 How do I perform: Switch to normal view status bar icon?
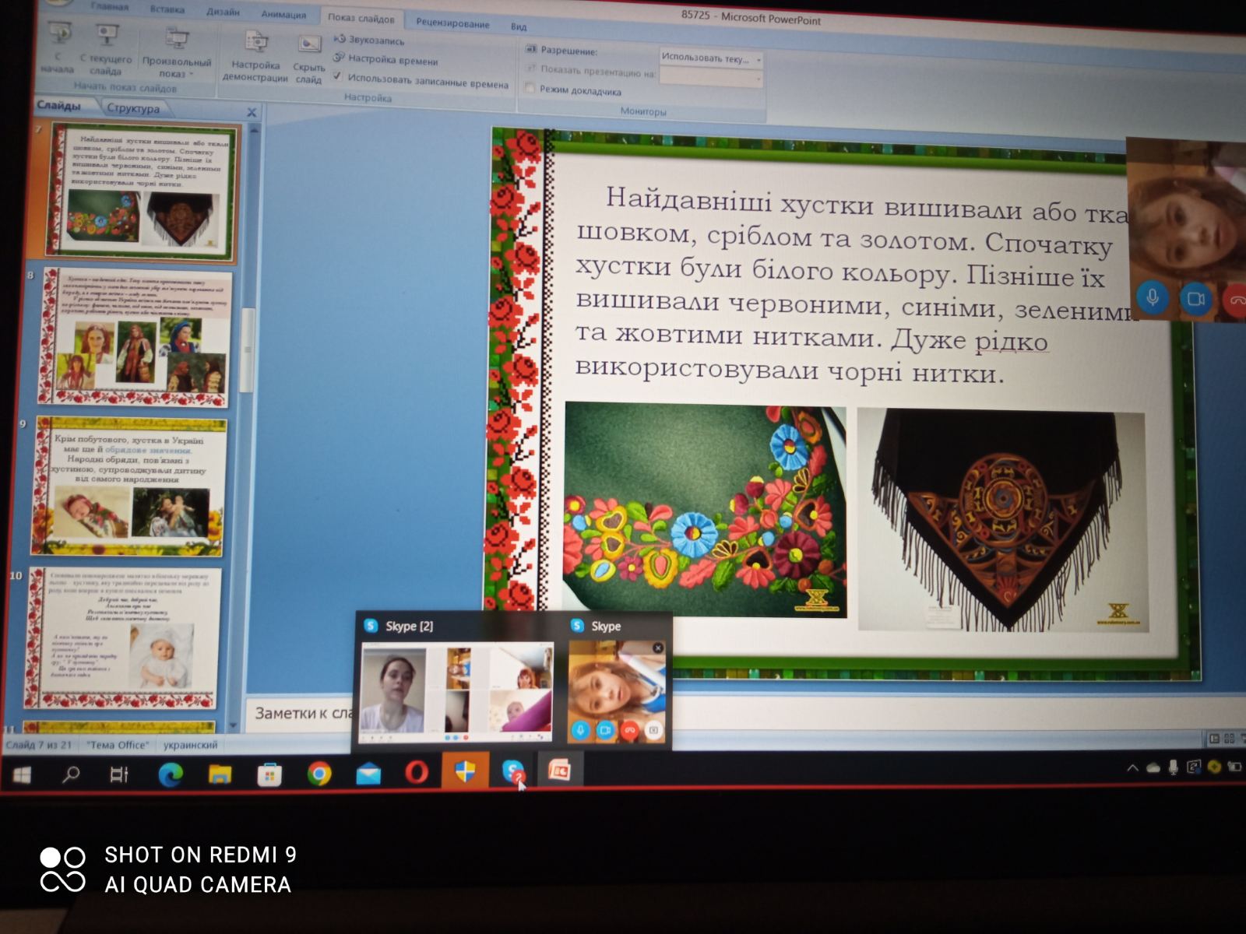point(1213,738)
